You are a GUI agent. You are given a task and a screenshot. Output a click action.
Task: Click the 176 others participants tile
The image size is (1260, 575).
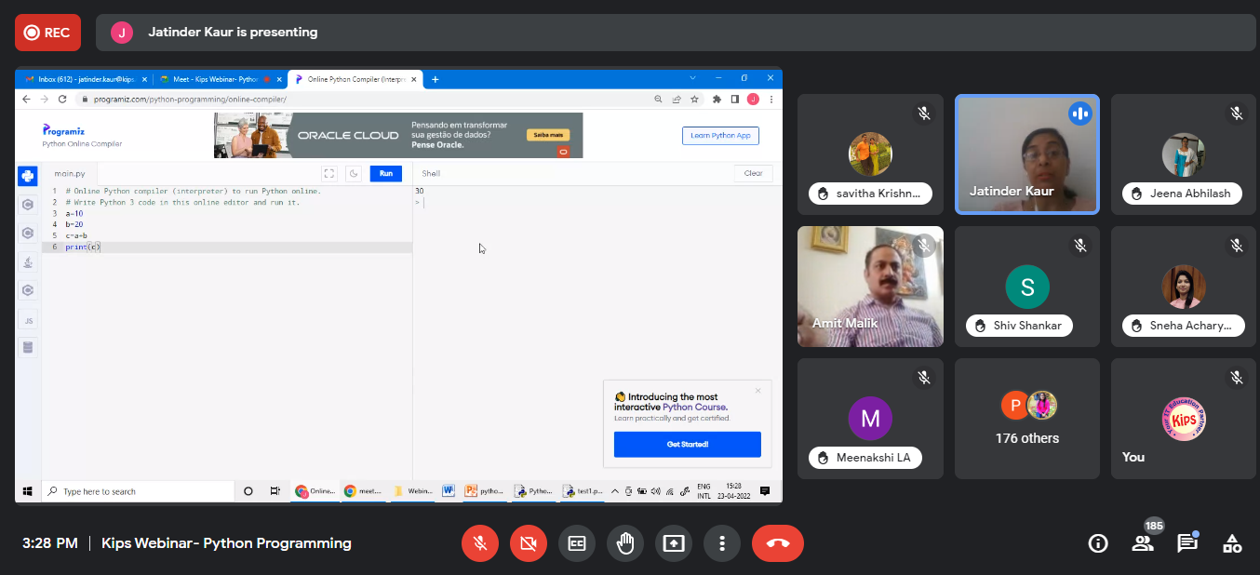click(1027, 419)
